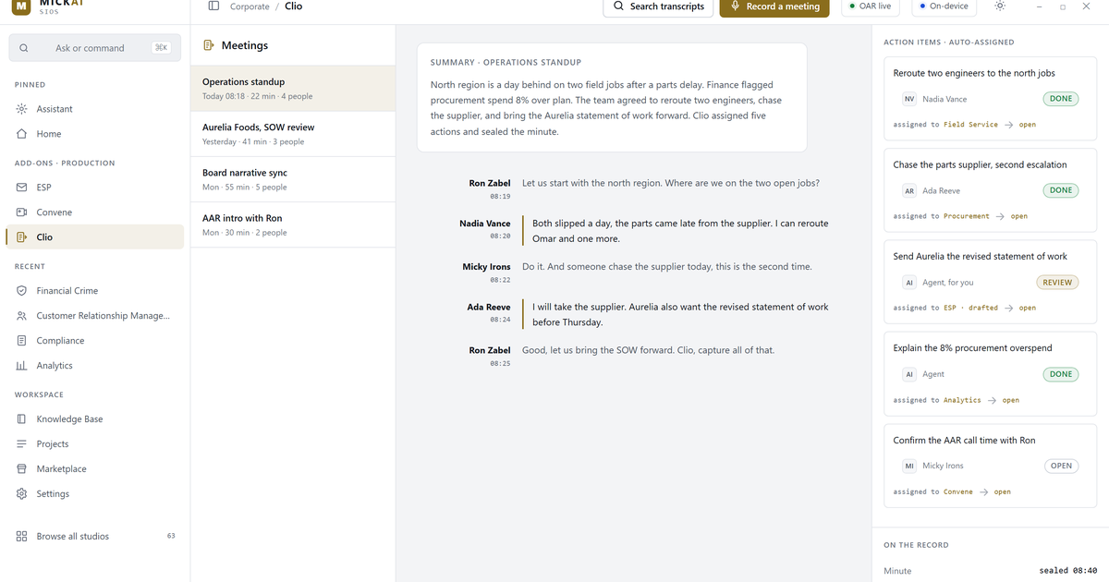The width and height of the screenshot is (1109, 582).
Task: Click the DONE badge on Explain overspend
Action: [1061, 374]
